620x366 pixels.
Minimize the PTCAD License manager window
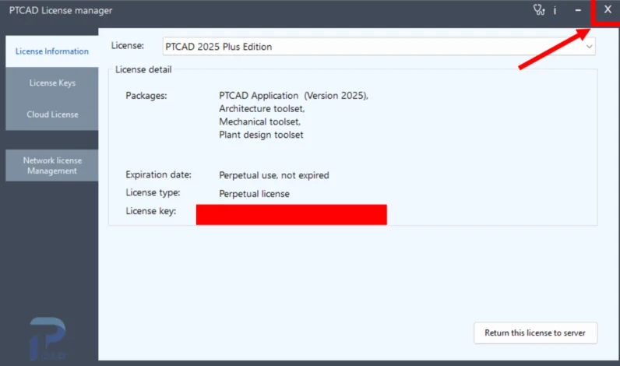[578, 10]
